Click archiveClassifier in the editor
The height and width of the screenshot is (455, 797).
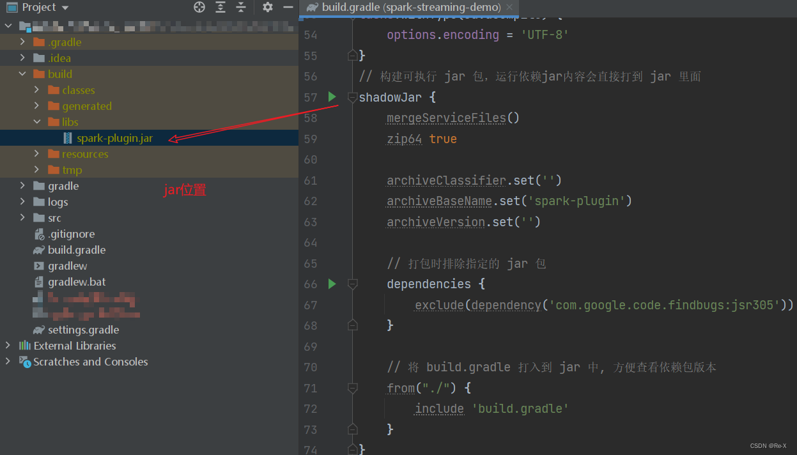coord(446,180)
